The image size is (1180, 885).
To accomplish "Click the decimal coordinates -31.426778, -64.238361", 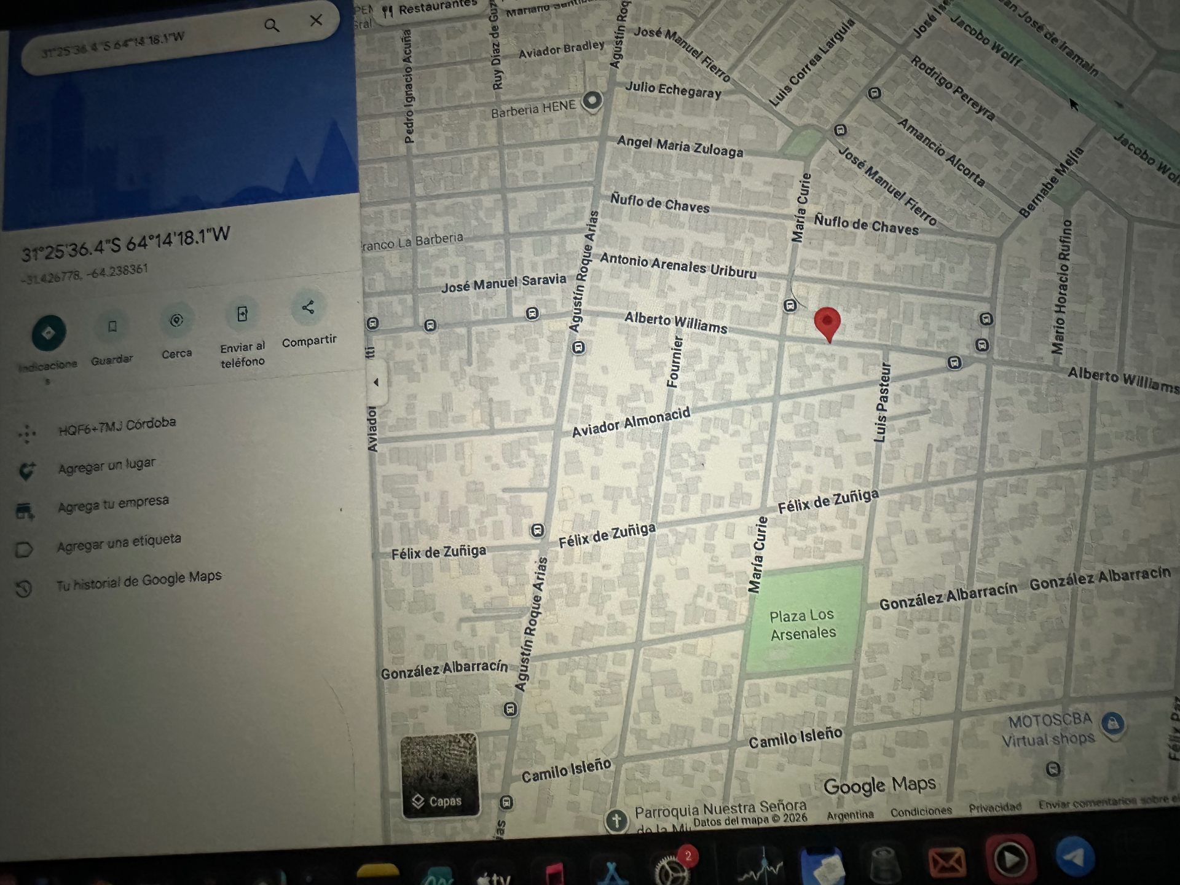I will coord(84,273).
